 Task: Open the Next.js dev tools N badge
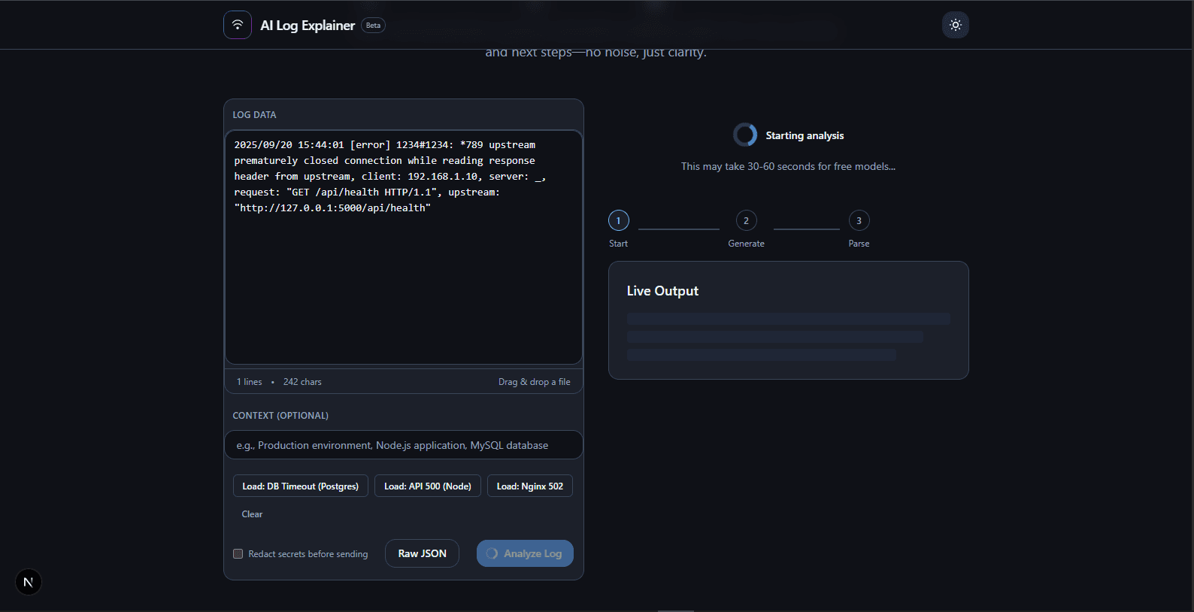point(29,582)
